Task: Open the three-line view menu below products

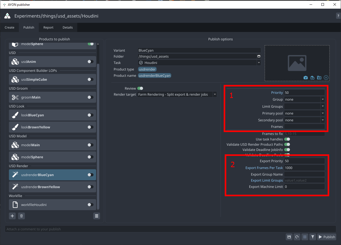Action: click(x=97, y=216)
